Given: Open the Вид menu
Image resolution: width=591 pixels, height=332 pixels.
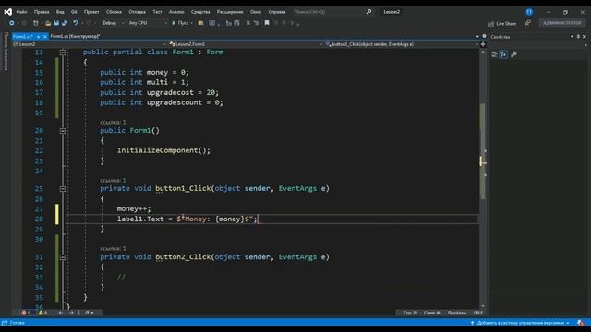Looking at the screenshot, I should click(60, 12).
